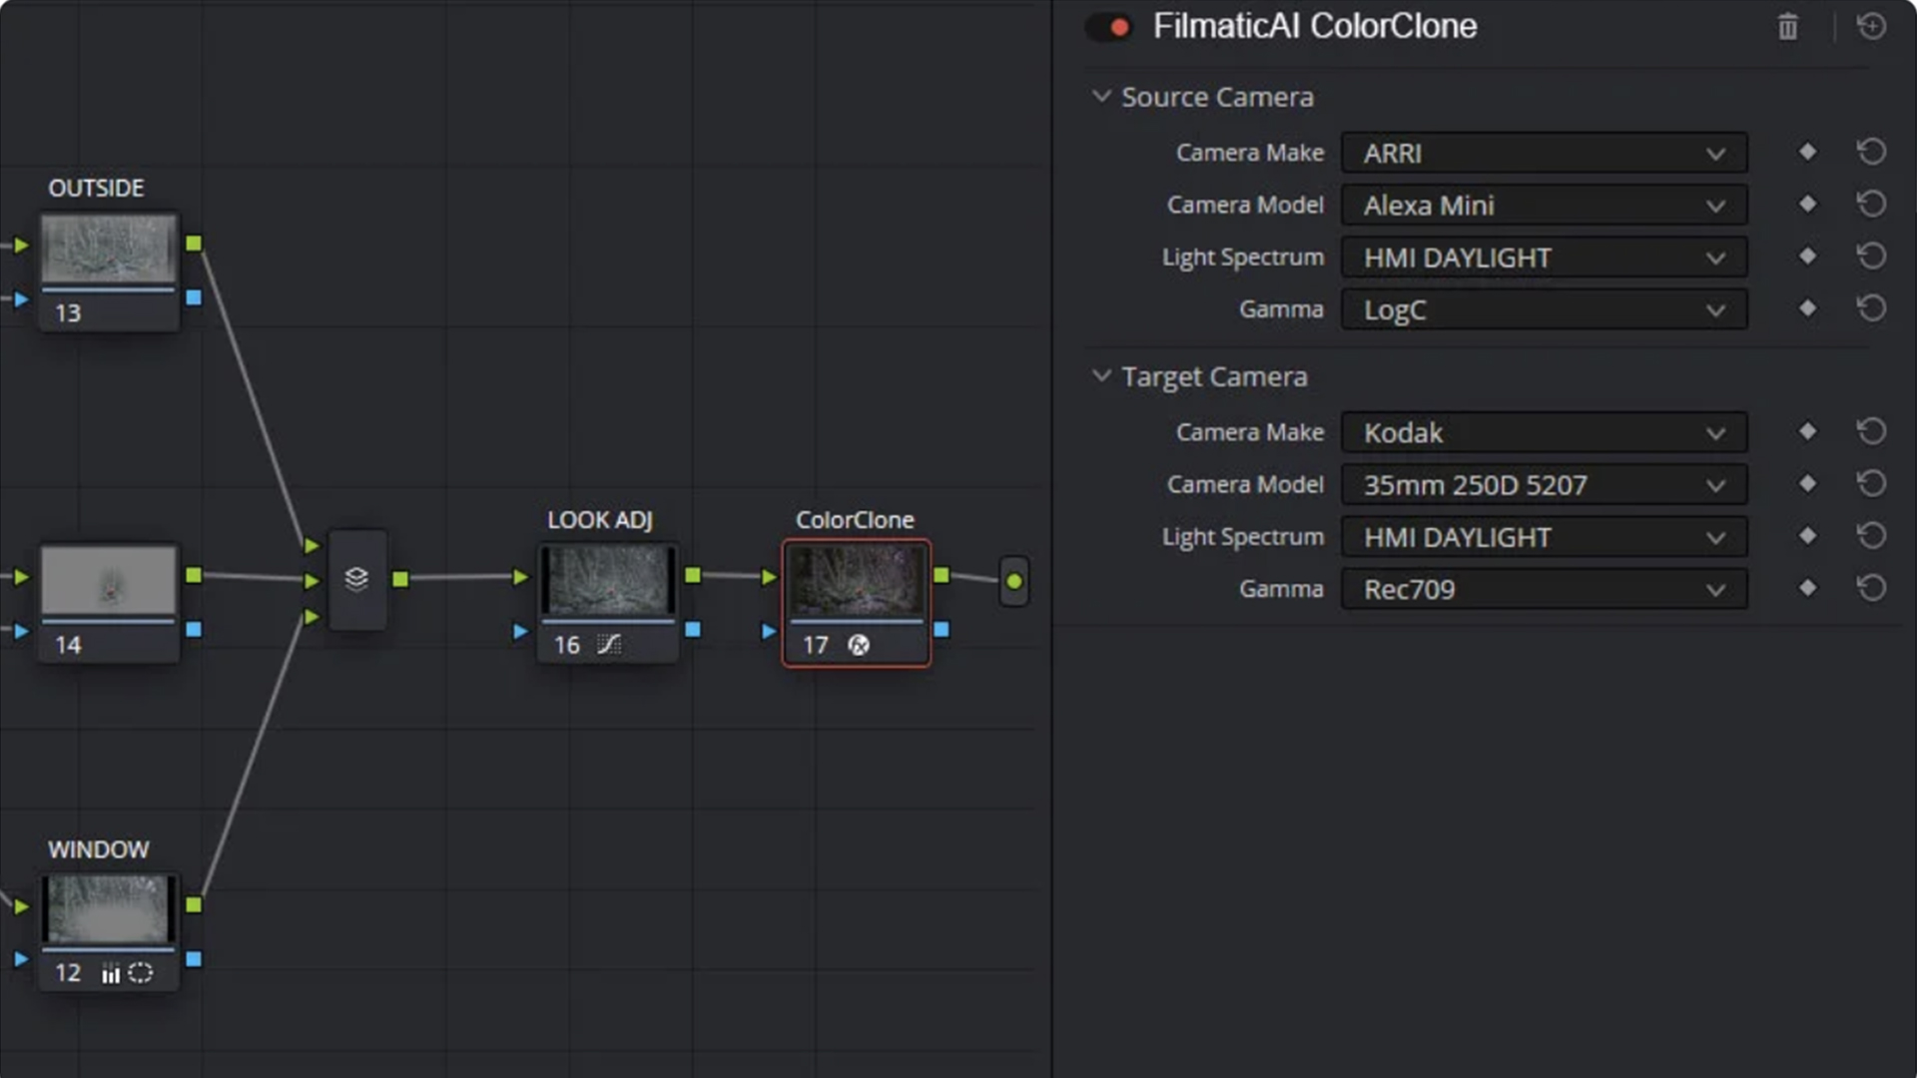Add keyframe for target Camera Make Kodak

1807,431
